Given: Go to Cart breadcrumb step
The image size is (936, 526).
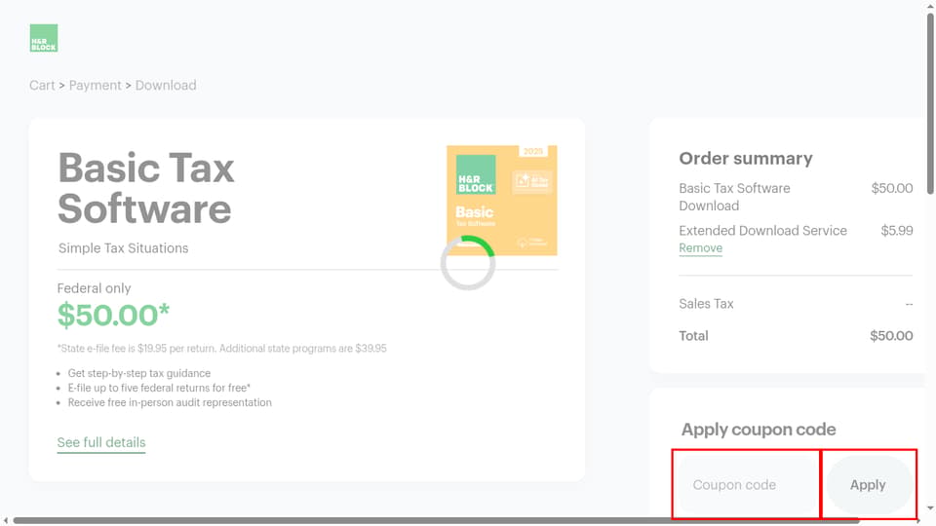Looking at the screenshot, I should (42, 86).
